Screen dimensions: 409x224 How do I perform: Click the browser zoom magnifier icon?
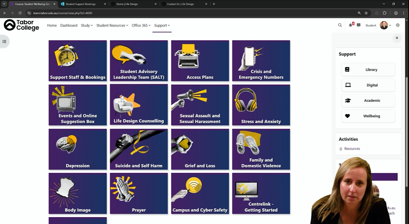[x=359, y=13]
